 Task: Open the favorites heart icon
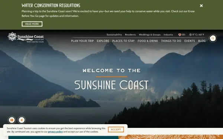pyautogui.click(x=180, y=34)
